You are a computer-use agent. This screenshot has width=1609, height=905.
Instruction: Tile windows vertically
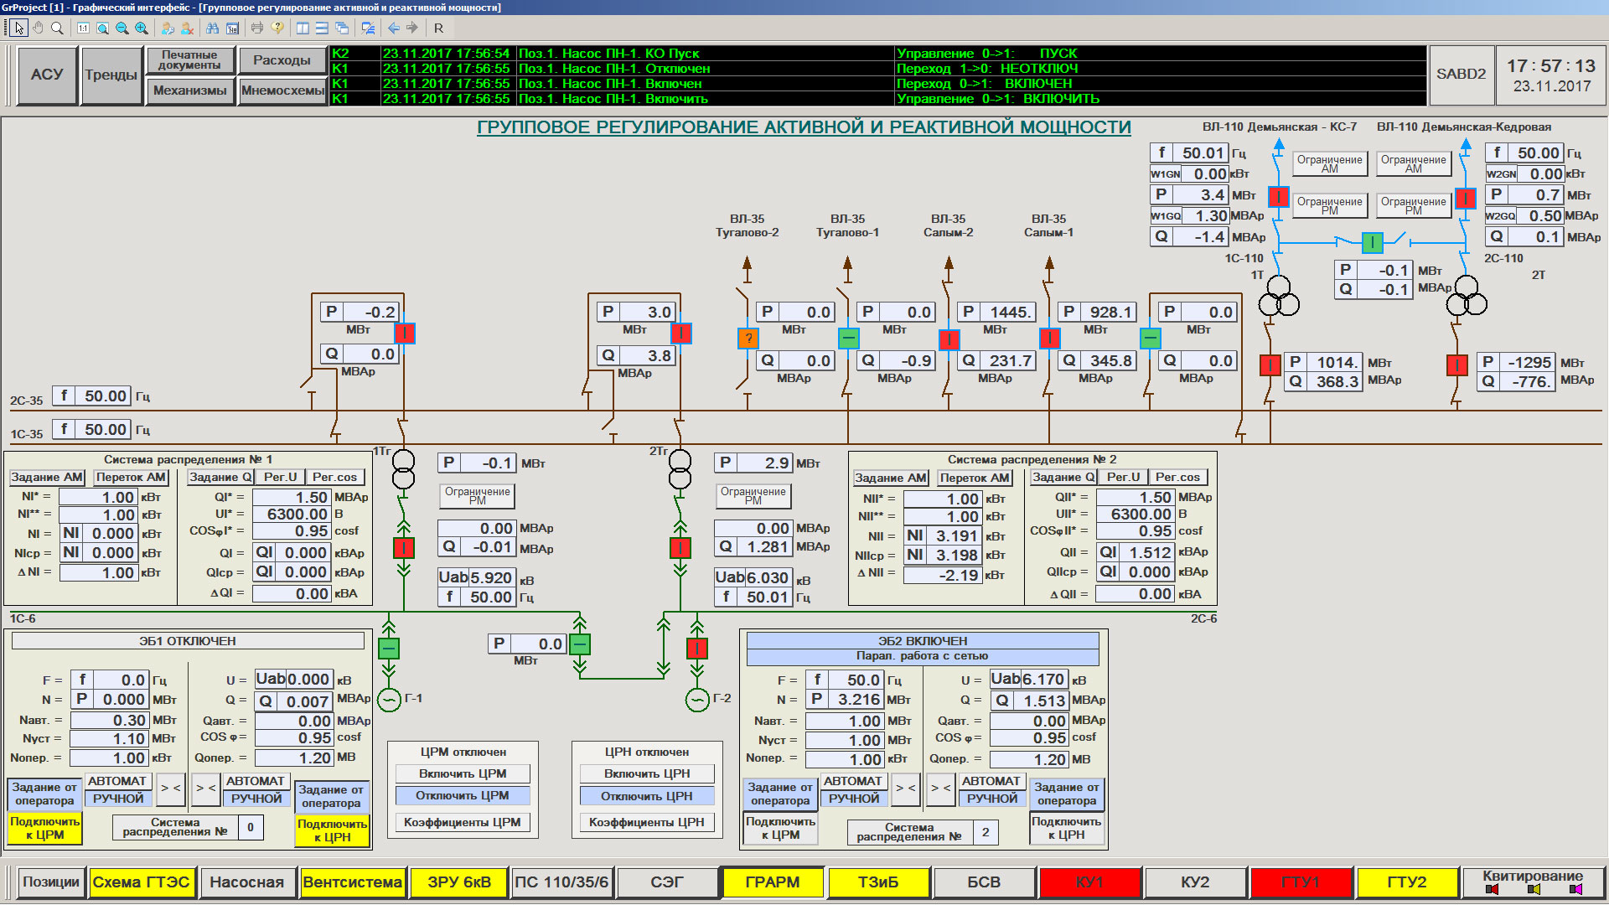point(303,28)
